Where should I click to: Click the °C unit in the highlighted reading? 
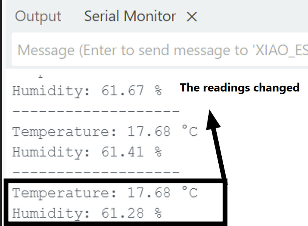tap(189, 193)
